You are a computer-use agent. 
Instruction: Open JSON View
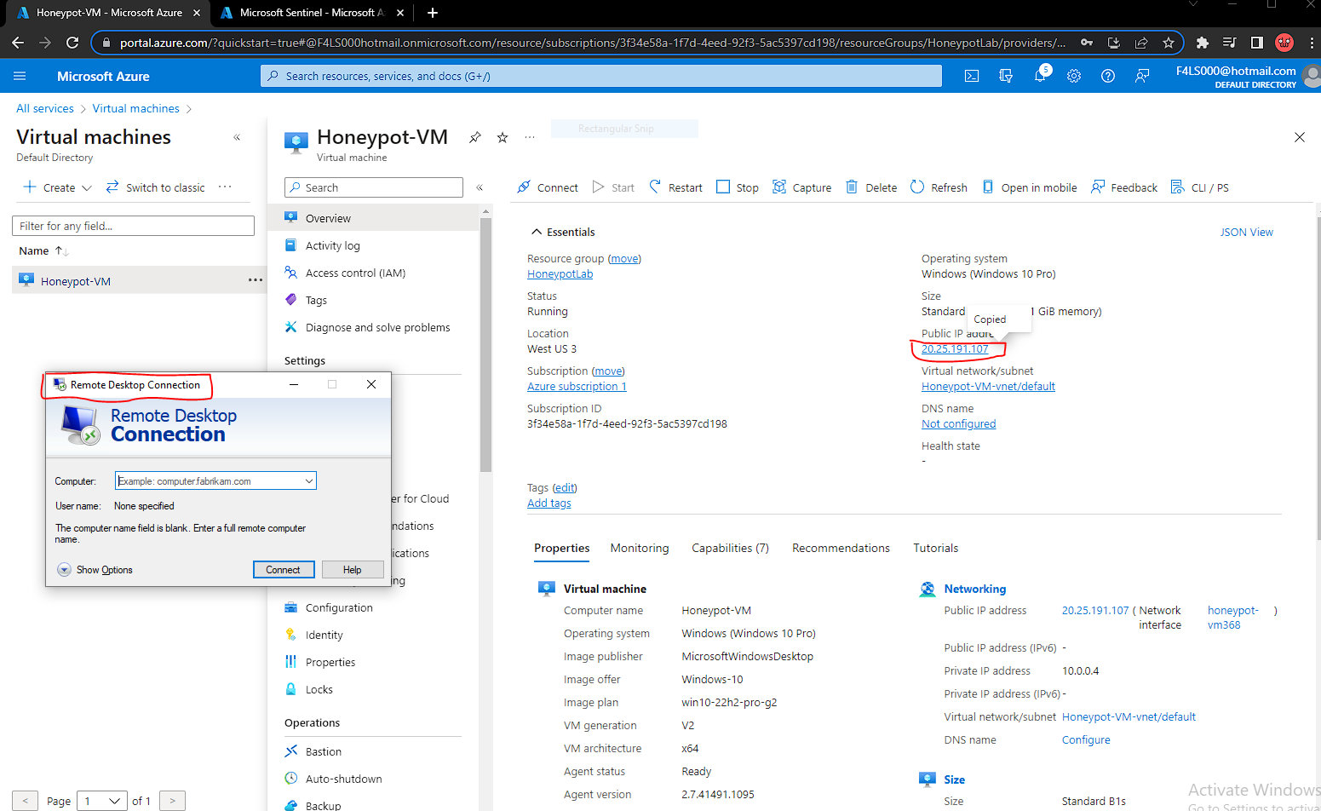[x=1246, y=232]
